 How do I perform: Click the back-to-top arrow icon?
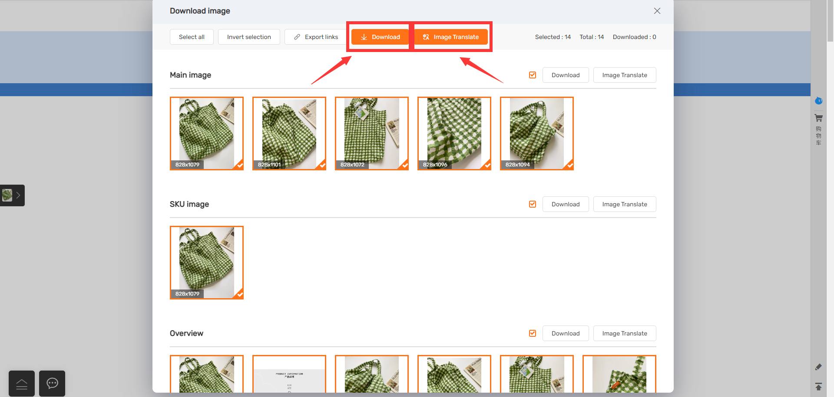pos(818,386)
